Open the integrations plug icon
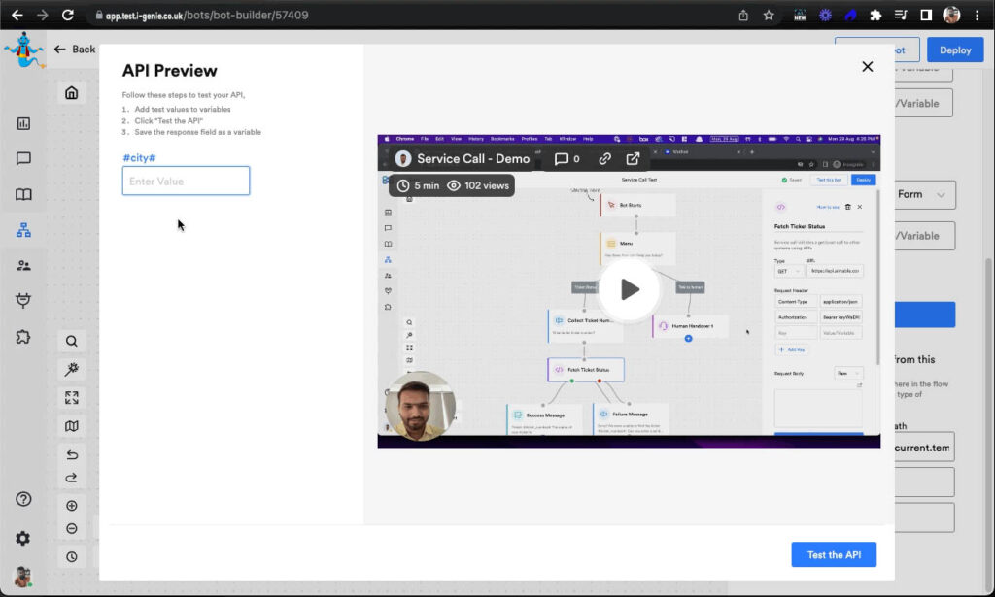The height and width of the screenshot is (597, 995). point(23,301)
